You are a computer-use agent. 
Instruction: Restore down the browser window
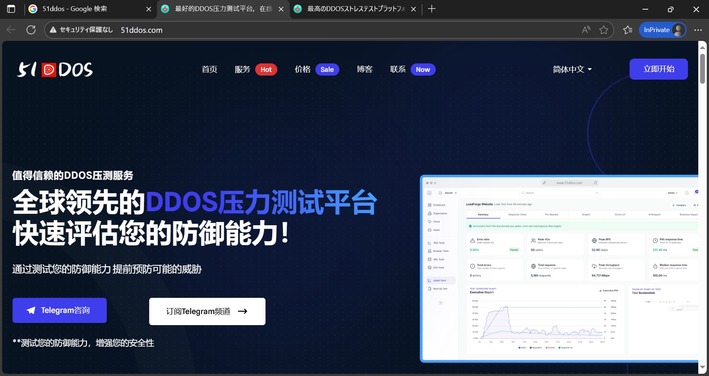coord(671,9)
